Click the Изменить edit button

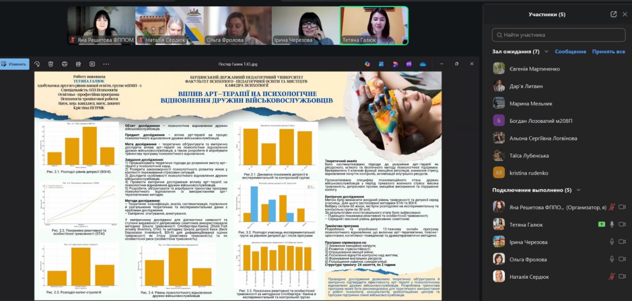point(15,64)
